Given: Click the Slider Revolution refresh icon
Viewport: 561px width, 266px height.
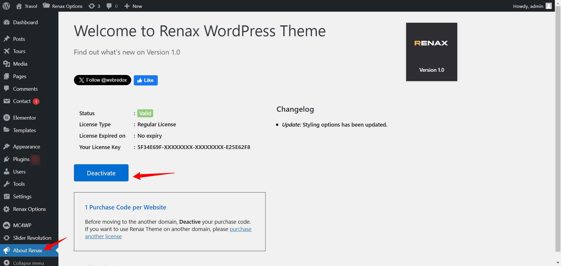Looking at the screenshot, I should pyautogui.click(x=6, y=238).
